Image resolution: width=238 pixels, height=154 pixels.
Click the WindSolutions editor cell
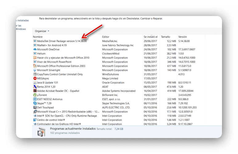(x=111, y=74)
